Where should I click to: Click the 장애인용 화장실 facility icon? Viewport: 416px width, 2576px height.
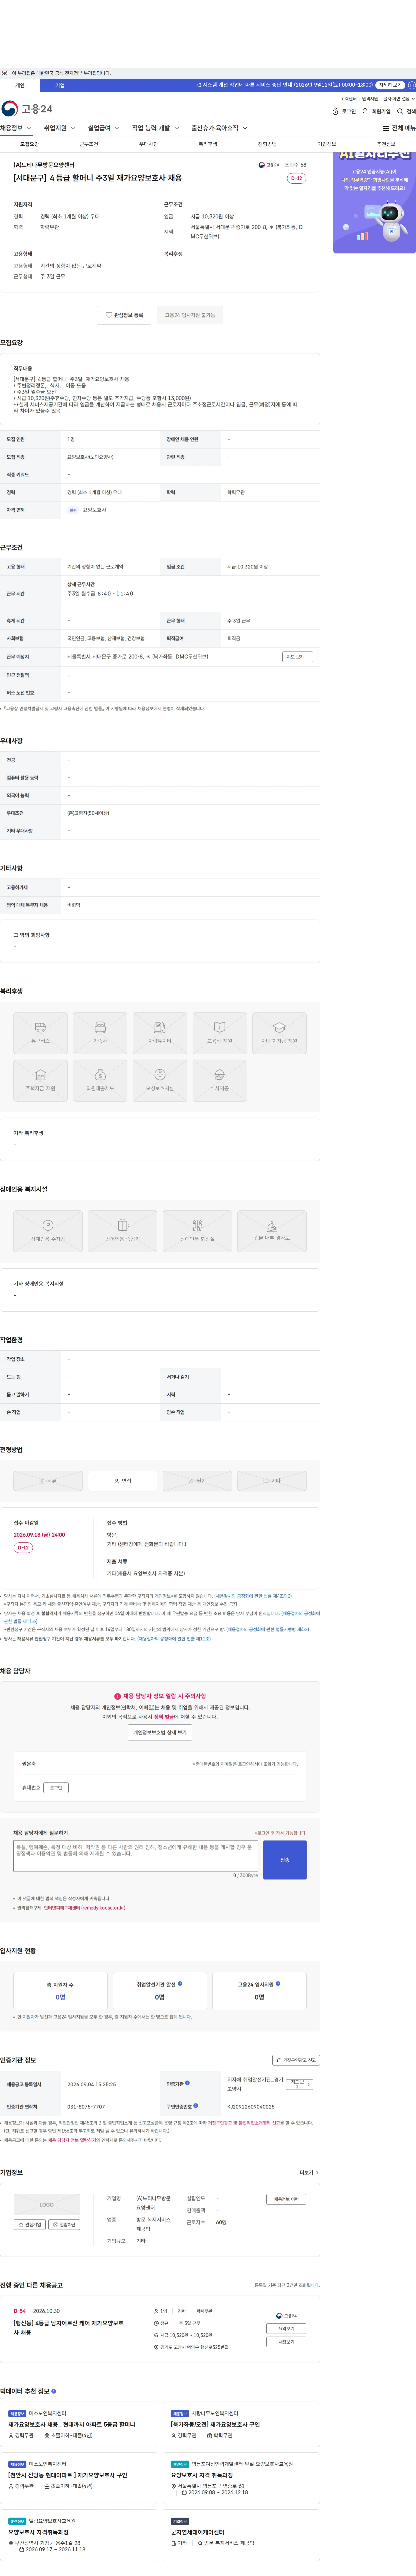point(197,1231)
